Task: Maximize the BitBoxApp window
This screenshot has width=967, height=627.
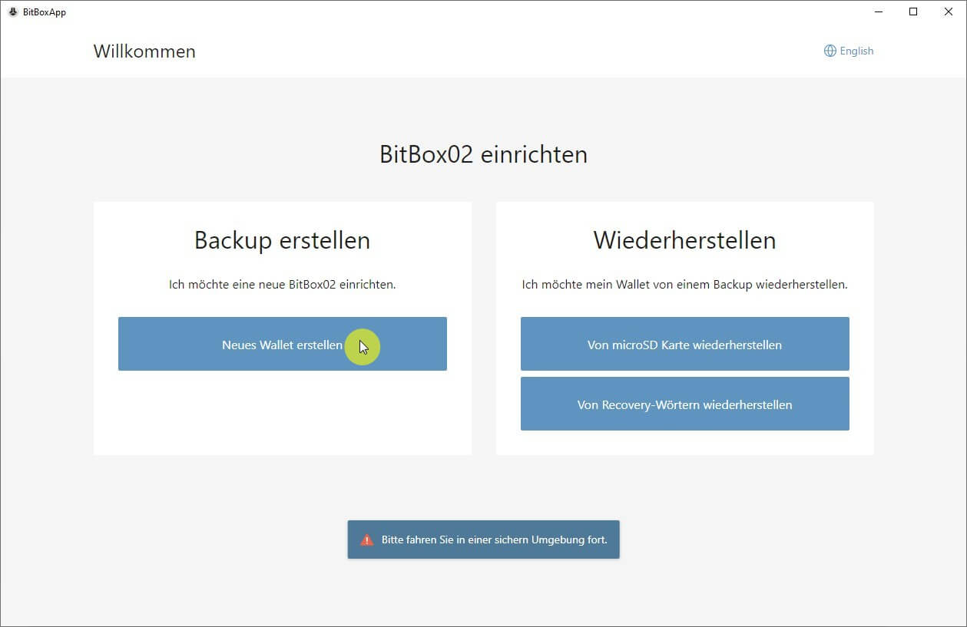Action: pos(913,12)
